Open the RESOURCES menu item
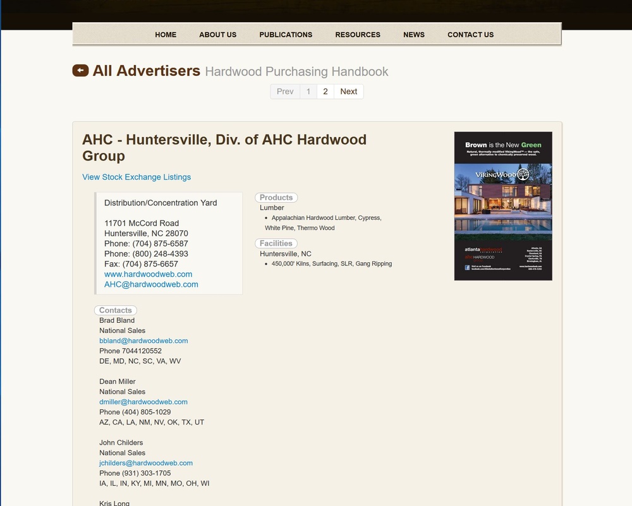 point(358,35)
